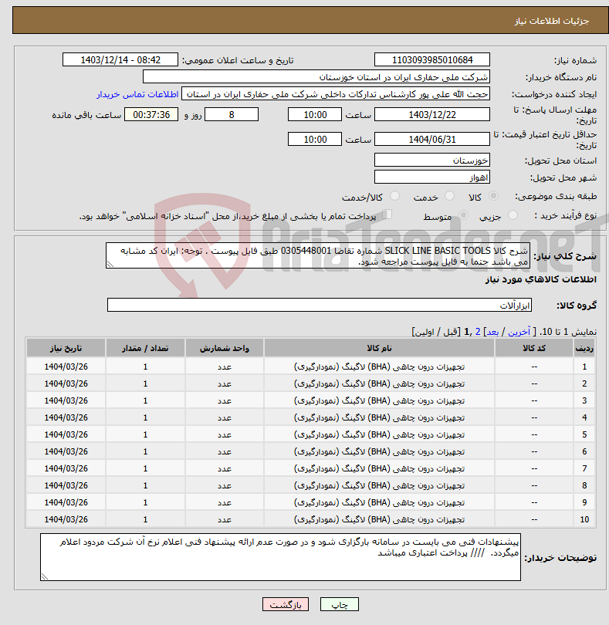
Task: Click the buyer organization name field
Action: pyautogui.click(x=316, y=77)
